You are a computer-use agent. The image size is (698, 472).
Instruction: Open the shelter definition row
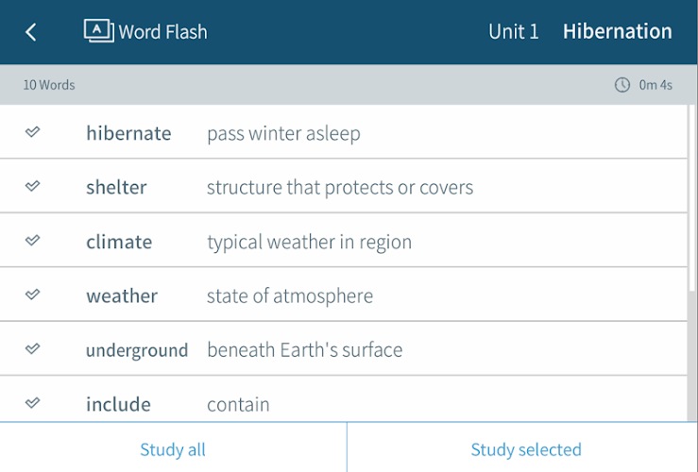coord(339,187)
